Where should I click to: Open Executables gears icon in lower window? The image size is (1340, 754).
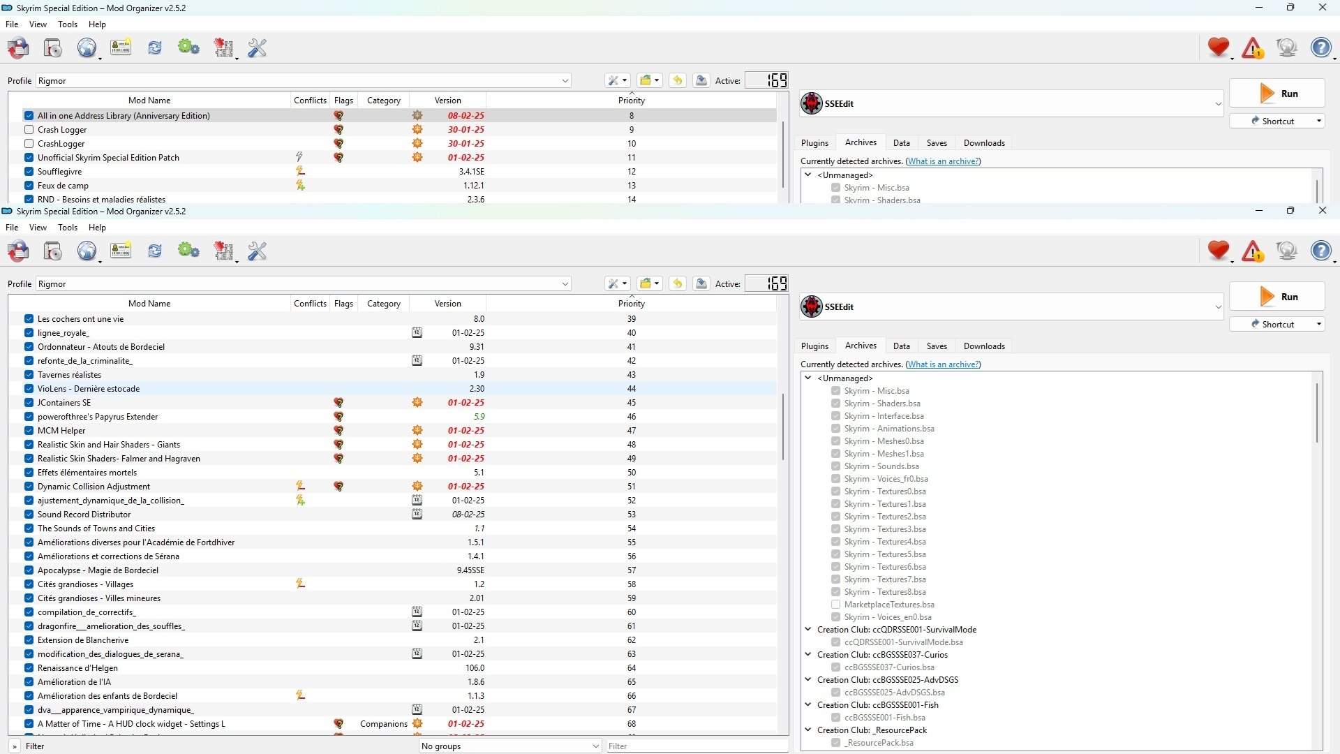click(x=188, y=251)
